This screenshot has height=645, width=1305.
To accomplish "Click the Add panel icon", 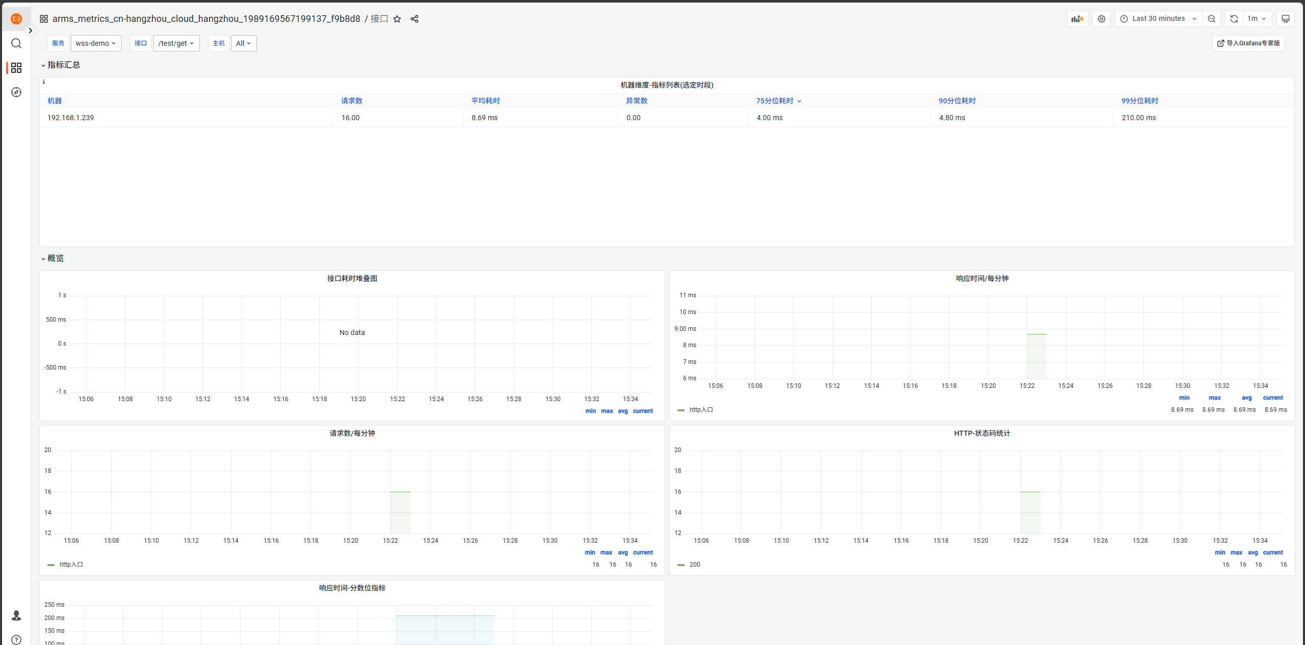I will tap(1077, 19).
